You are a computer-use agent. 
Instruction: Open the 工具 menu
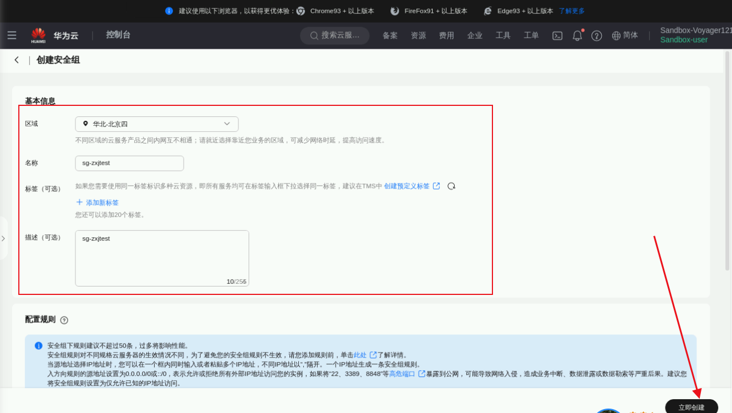tap(503, 35)
